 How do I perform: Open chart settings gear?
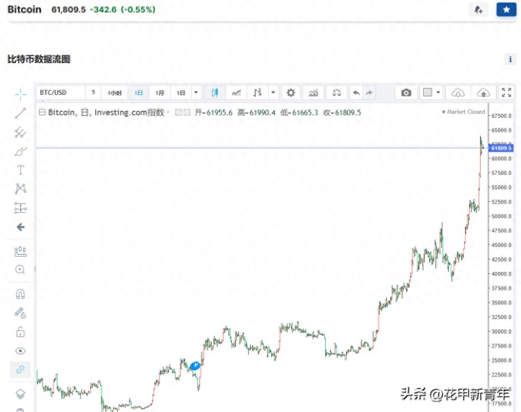[291, 92]
